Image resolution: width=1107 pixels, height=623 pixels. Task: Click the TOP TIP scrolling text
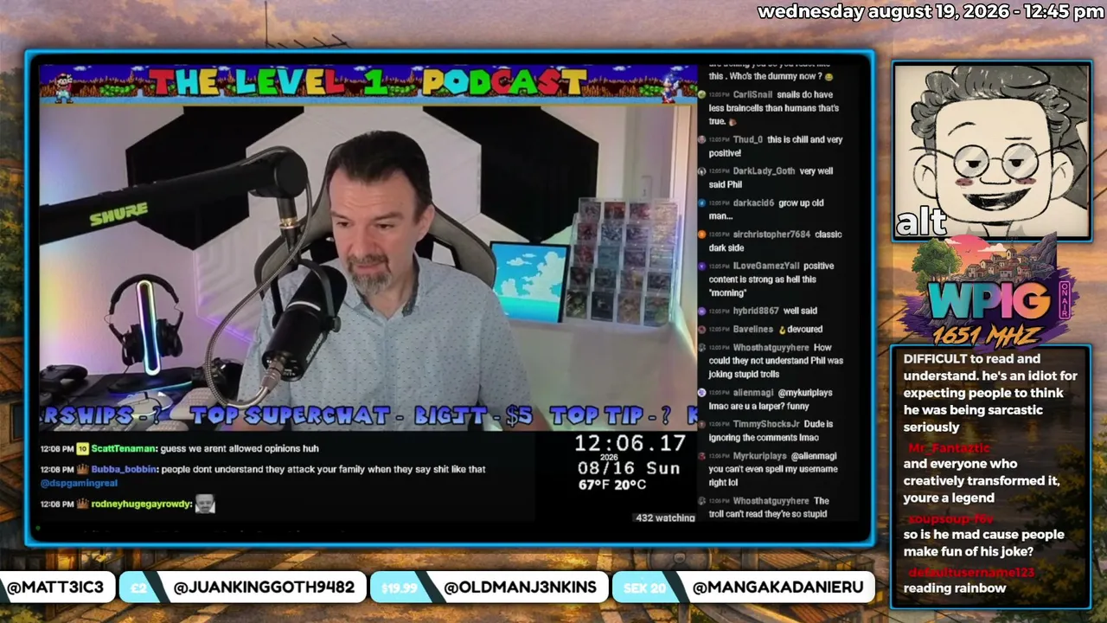(x=610, y=415)
